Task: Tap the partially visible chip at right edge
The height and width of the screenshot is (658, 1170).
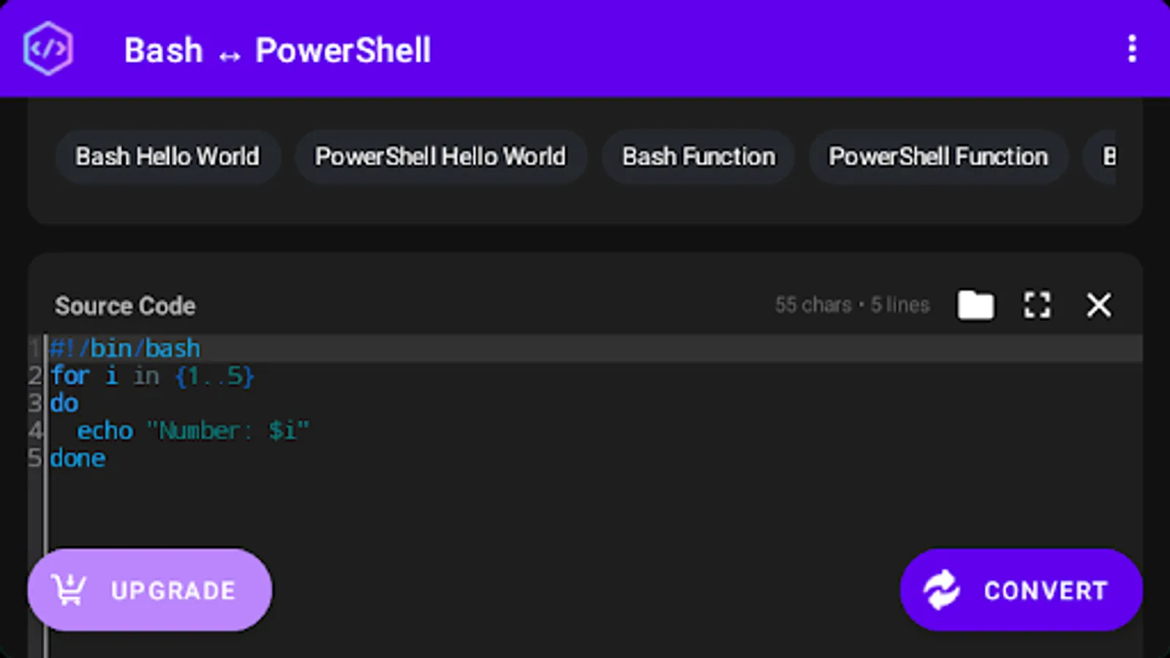Action: tap(1107, 156)
